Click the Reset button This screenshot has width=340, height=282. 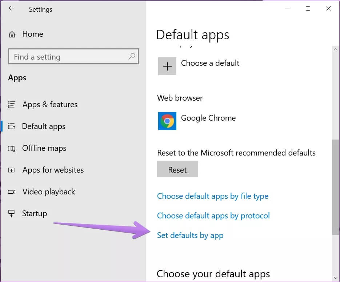click(x=177, y=169)
